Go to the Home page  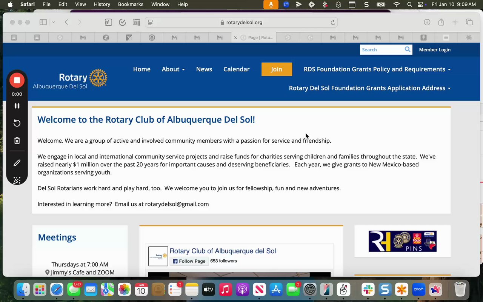coord(142,69)
